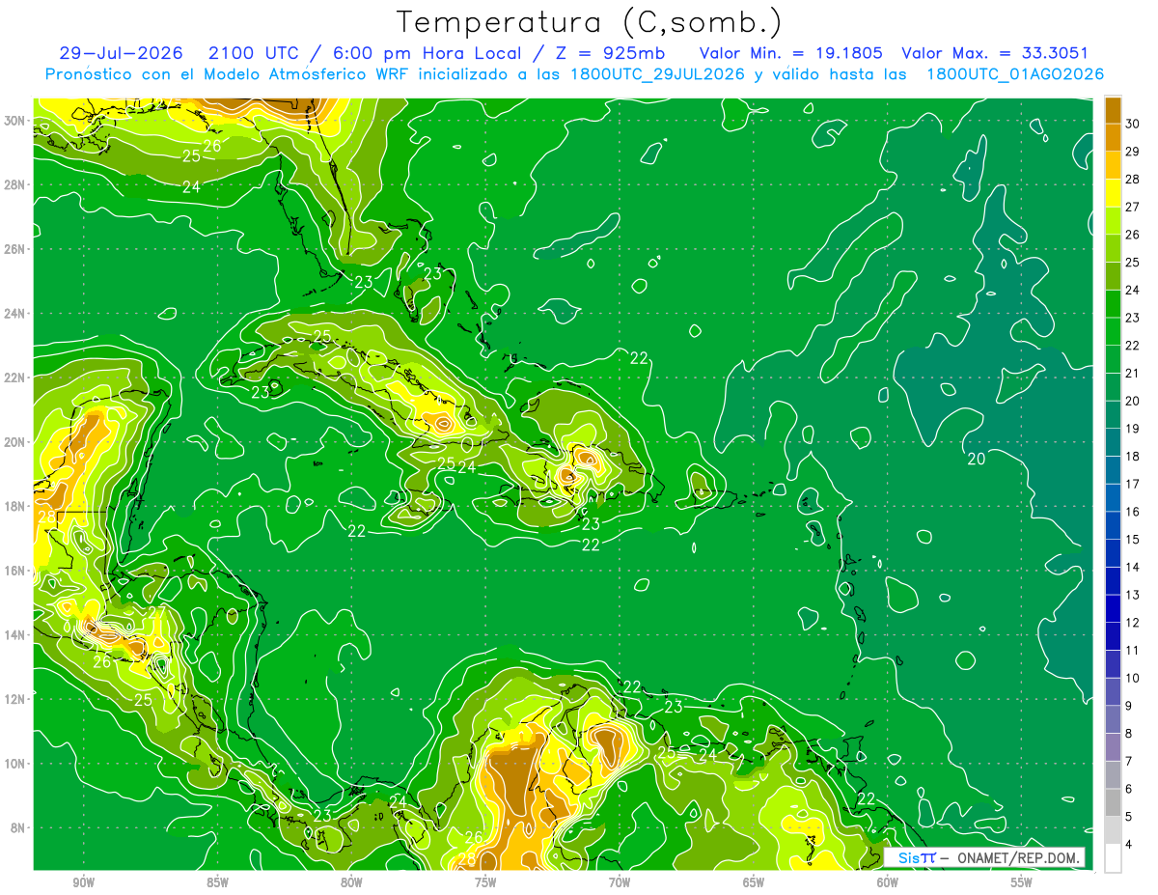Click the "10N" latitude axis label
This screenshot has width=1158, height=895.
pyautogui.click(x=14, y=764)
